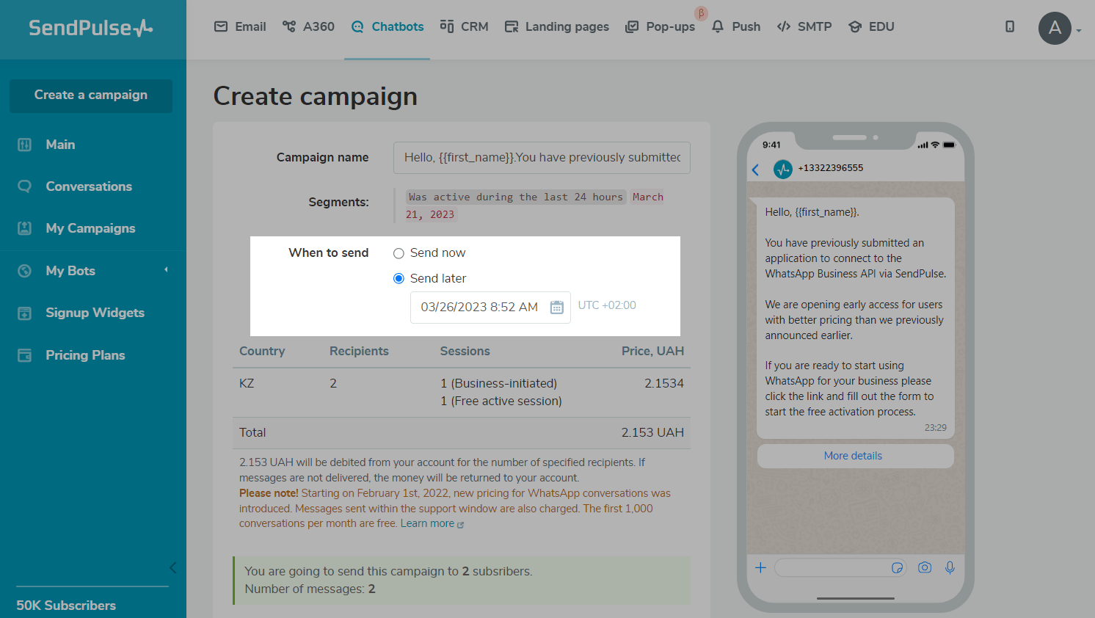Open calendar picker for send date
This screenshot has width=1095, height=618.
[557, 307]
